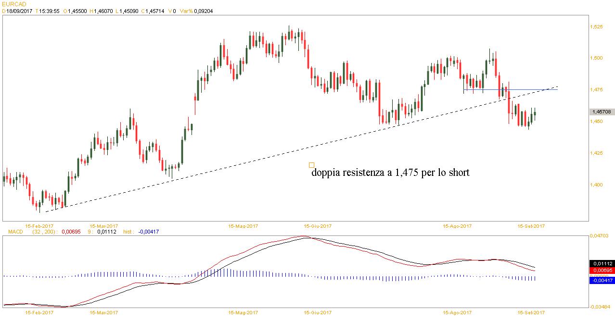Click the blue histogram value box -0,00417
Image resolution: width=615 pixels, height=321 pixels.
tap(601, 281)
